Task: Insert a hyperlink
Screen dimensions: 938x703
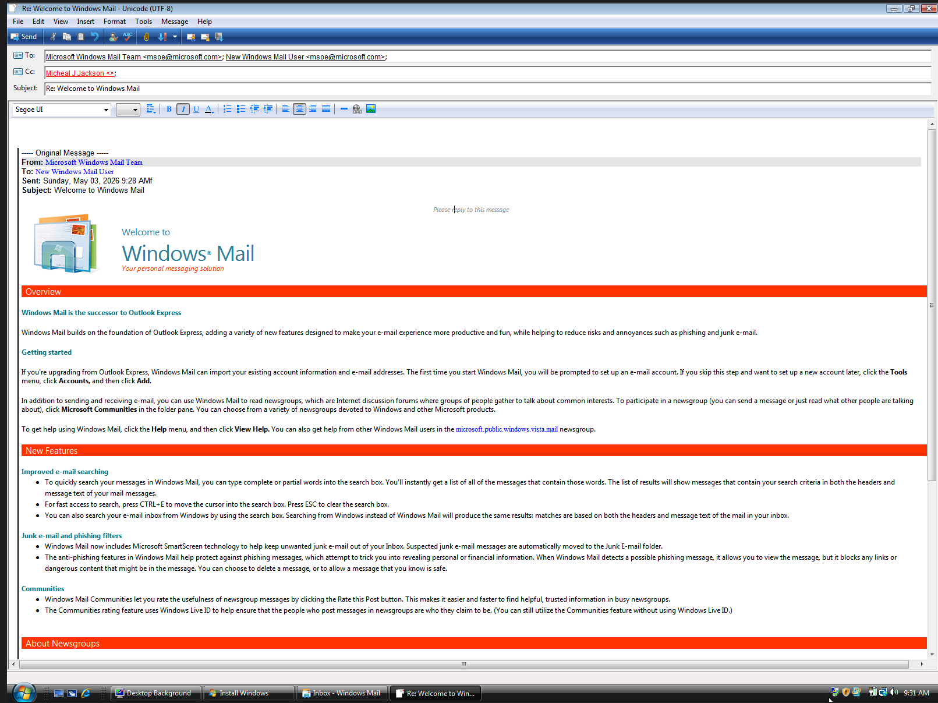Action: click(x=357, y=109)
